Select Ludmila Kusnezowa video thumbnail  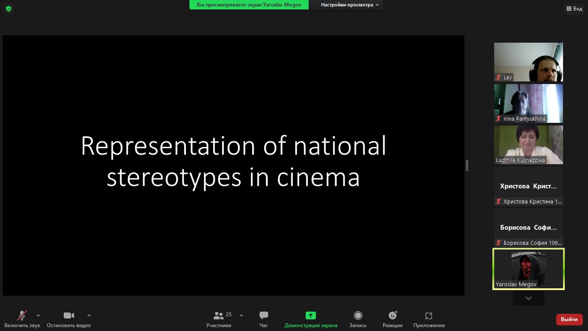pyautogui.click(x=528, y=145)
